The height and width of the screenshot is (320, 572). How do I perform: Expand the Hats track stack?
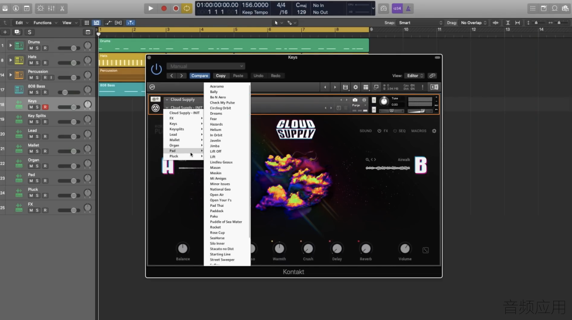coord(11,60)
